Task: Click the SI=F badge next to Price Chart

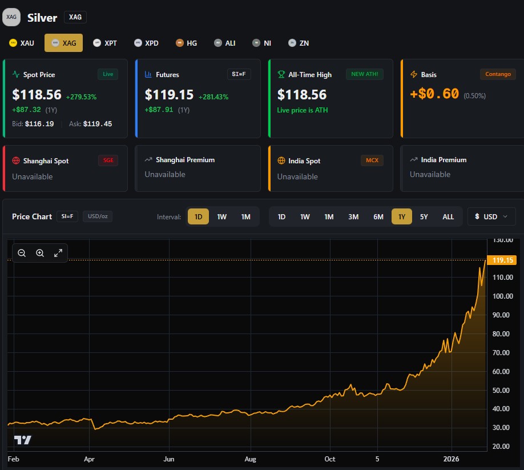Action: [x=67, y=216]
